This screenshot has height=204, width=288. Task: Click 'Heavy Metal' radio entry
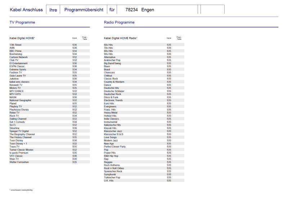tap(144, 113)
